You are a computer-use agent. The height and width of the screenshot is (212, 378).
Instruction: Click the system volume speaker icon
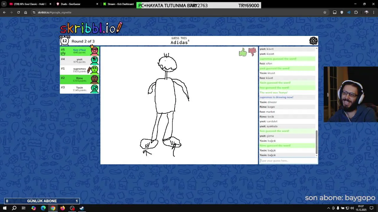pos(352,208)
